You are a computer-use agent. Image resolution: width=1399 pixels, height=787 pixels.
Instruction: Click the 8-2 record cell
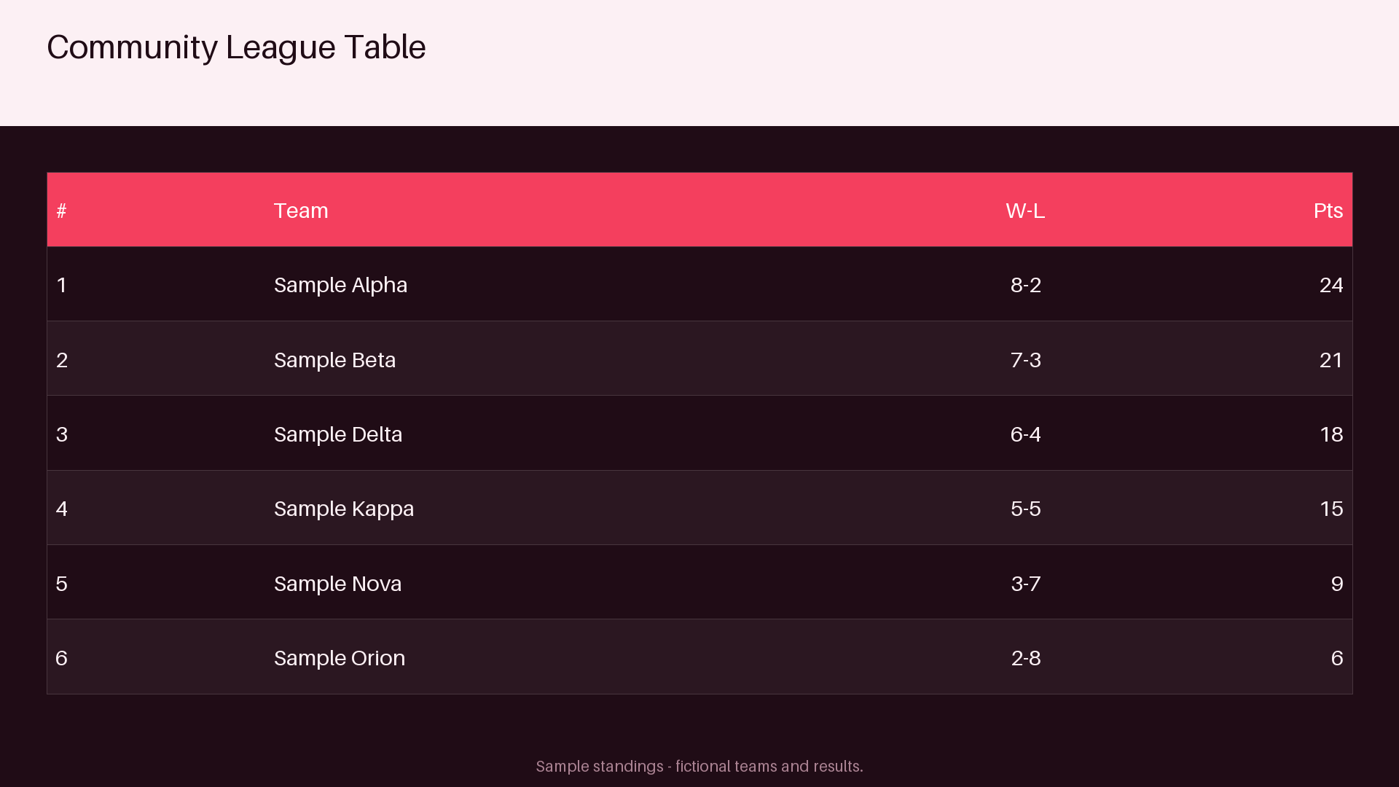click(x=1025, y=285)
